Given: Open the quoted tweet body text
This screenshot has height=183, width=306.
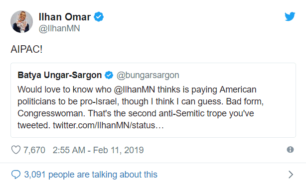Looking at the screenshot, I should coord(141,107).
